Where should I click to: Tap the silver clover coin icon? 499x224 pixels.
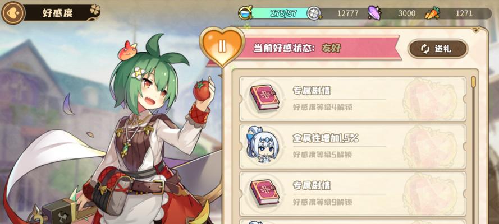[x=313, y=13]
